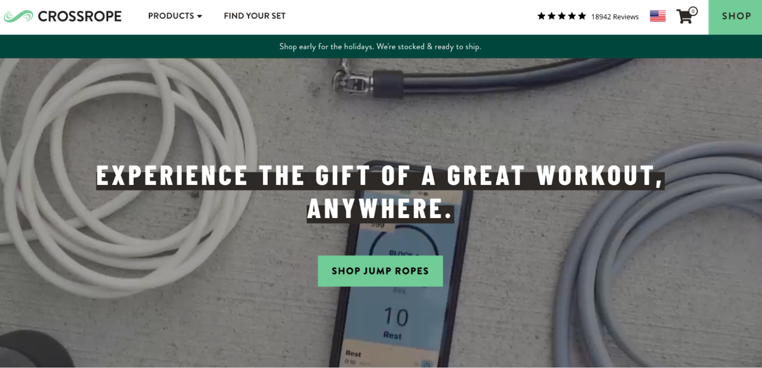Click the CROSSROPE brand name text

(x=80, y=17)
